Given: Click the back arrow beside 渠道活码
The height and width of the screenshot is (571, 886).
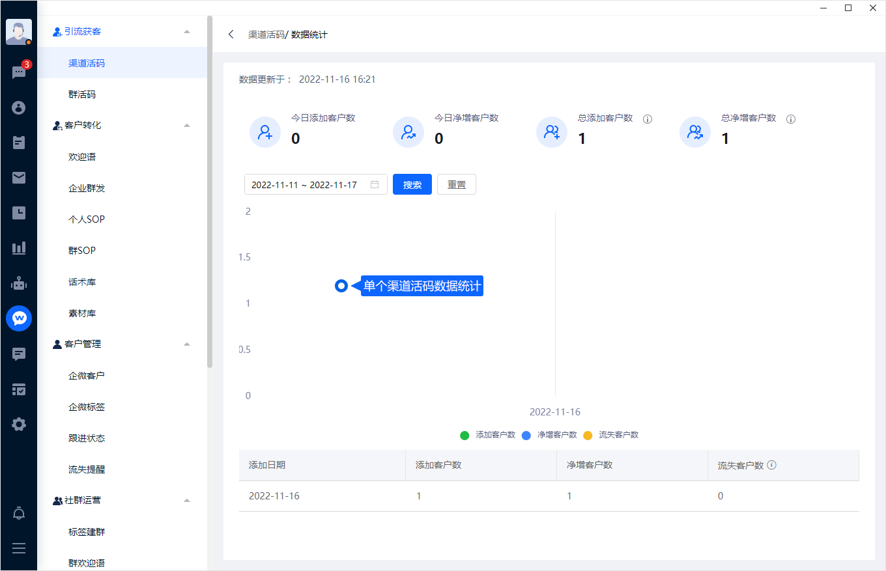Looking at the screenshot, I should coord(231,35).
